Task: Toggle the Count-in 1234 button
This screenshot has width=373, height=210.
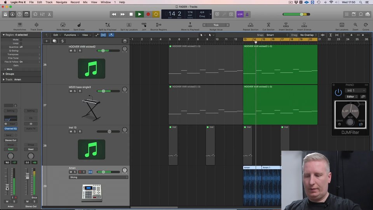Action: click(x=240, y=14)
